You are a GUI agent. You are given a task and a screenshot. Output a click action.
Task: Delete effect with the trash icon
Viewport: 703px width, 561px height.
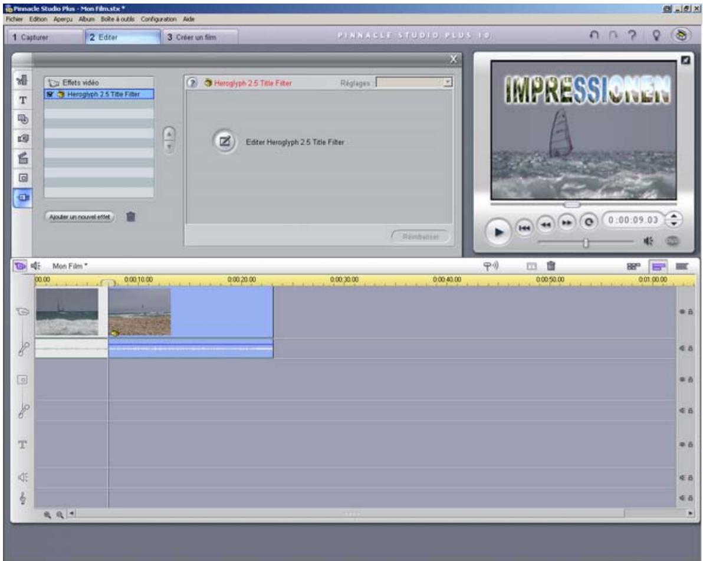[130, 217]
